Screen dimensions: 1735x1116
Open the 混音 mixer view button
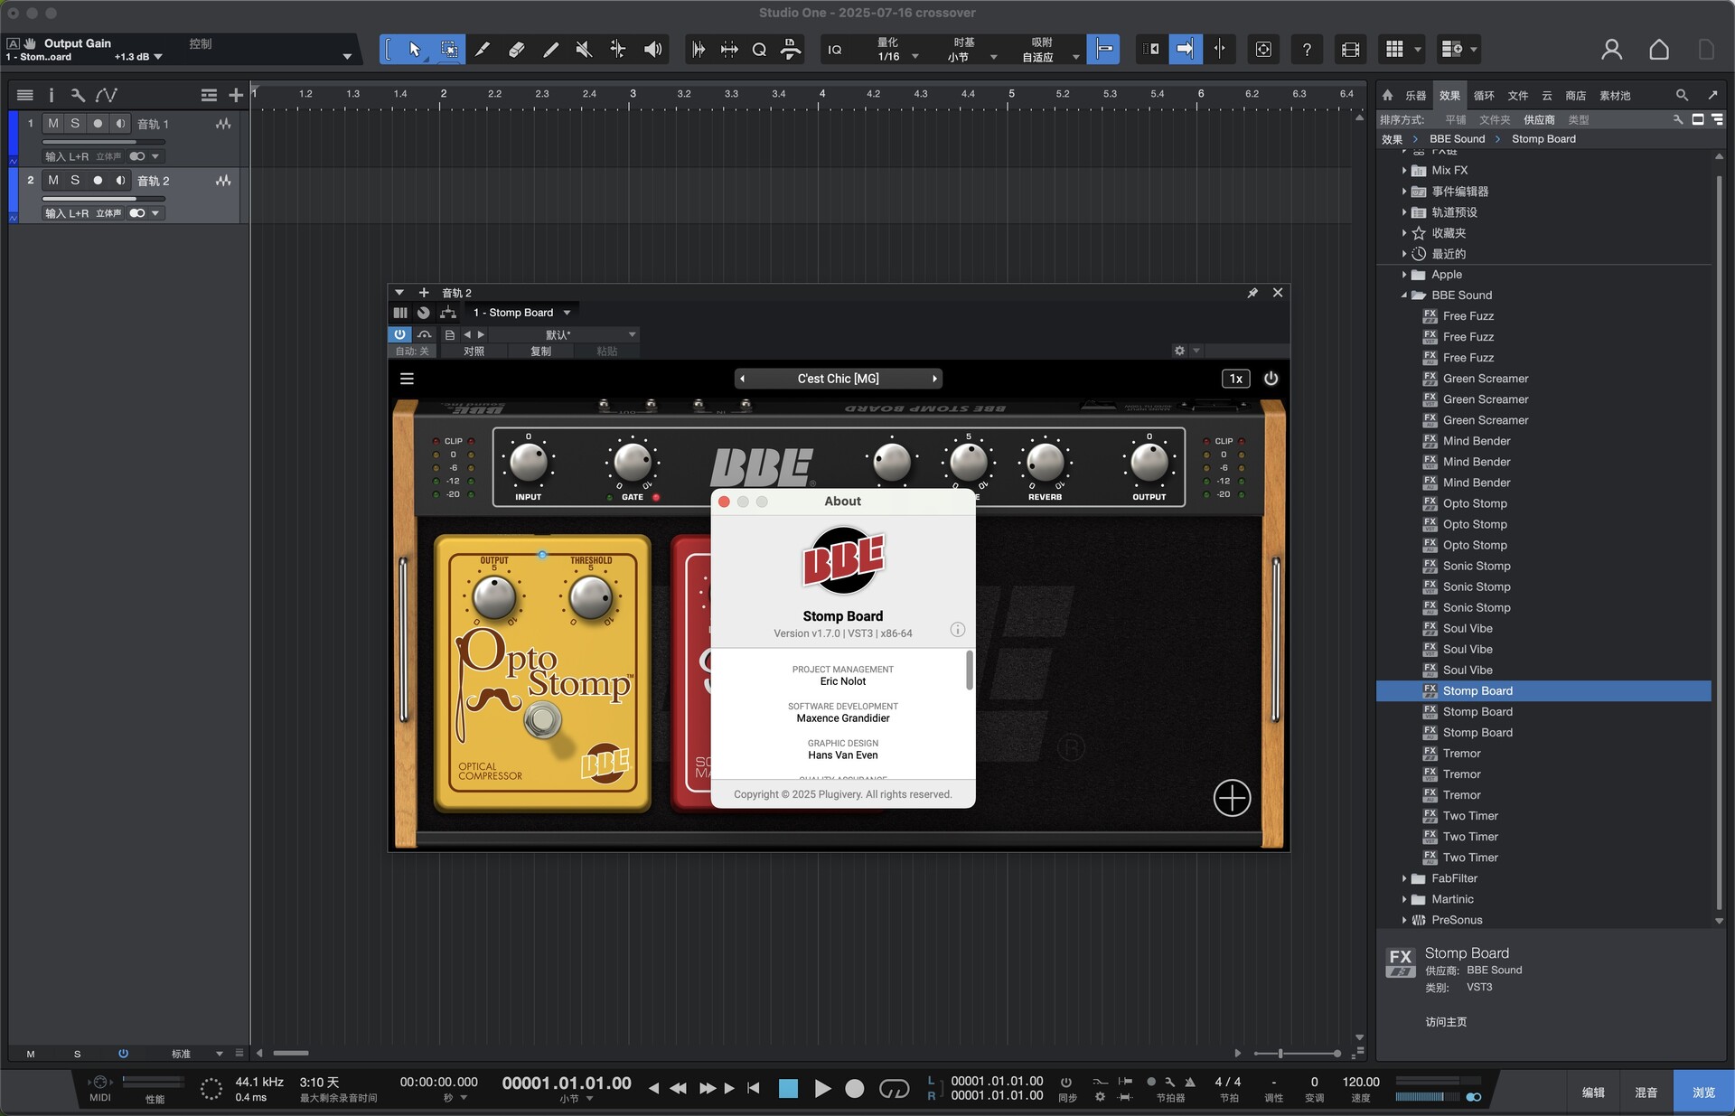(x=1646, y=1093)
